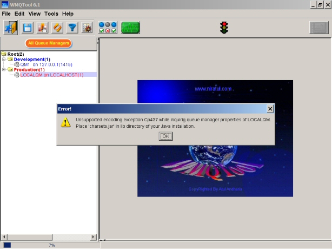Open the Help menu
332x249 pixels.
coord(68,14)
